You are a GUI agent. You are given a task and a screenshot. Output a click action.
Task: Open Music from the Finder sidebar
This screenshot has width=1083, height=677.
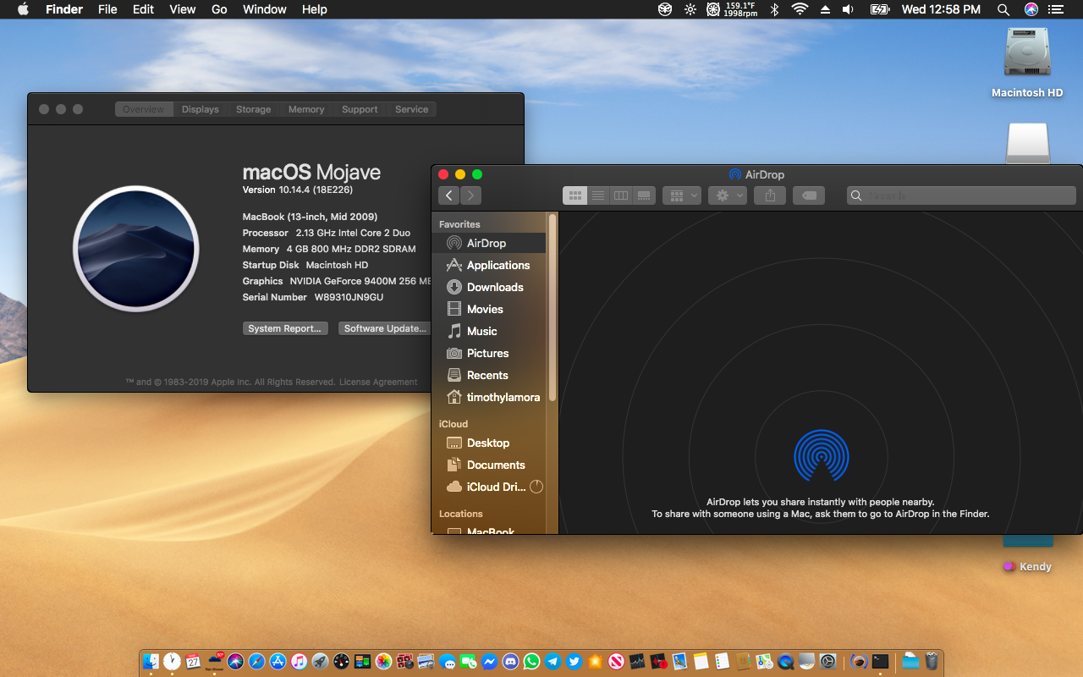489,331
